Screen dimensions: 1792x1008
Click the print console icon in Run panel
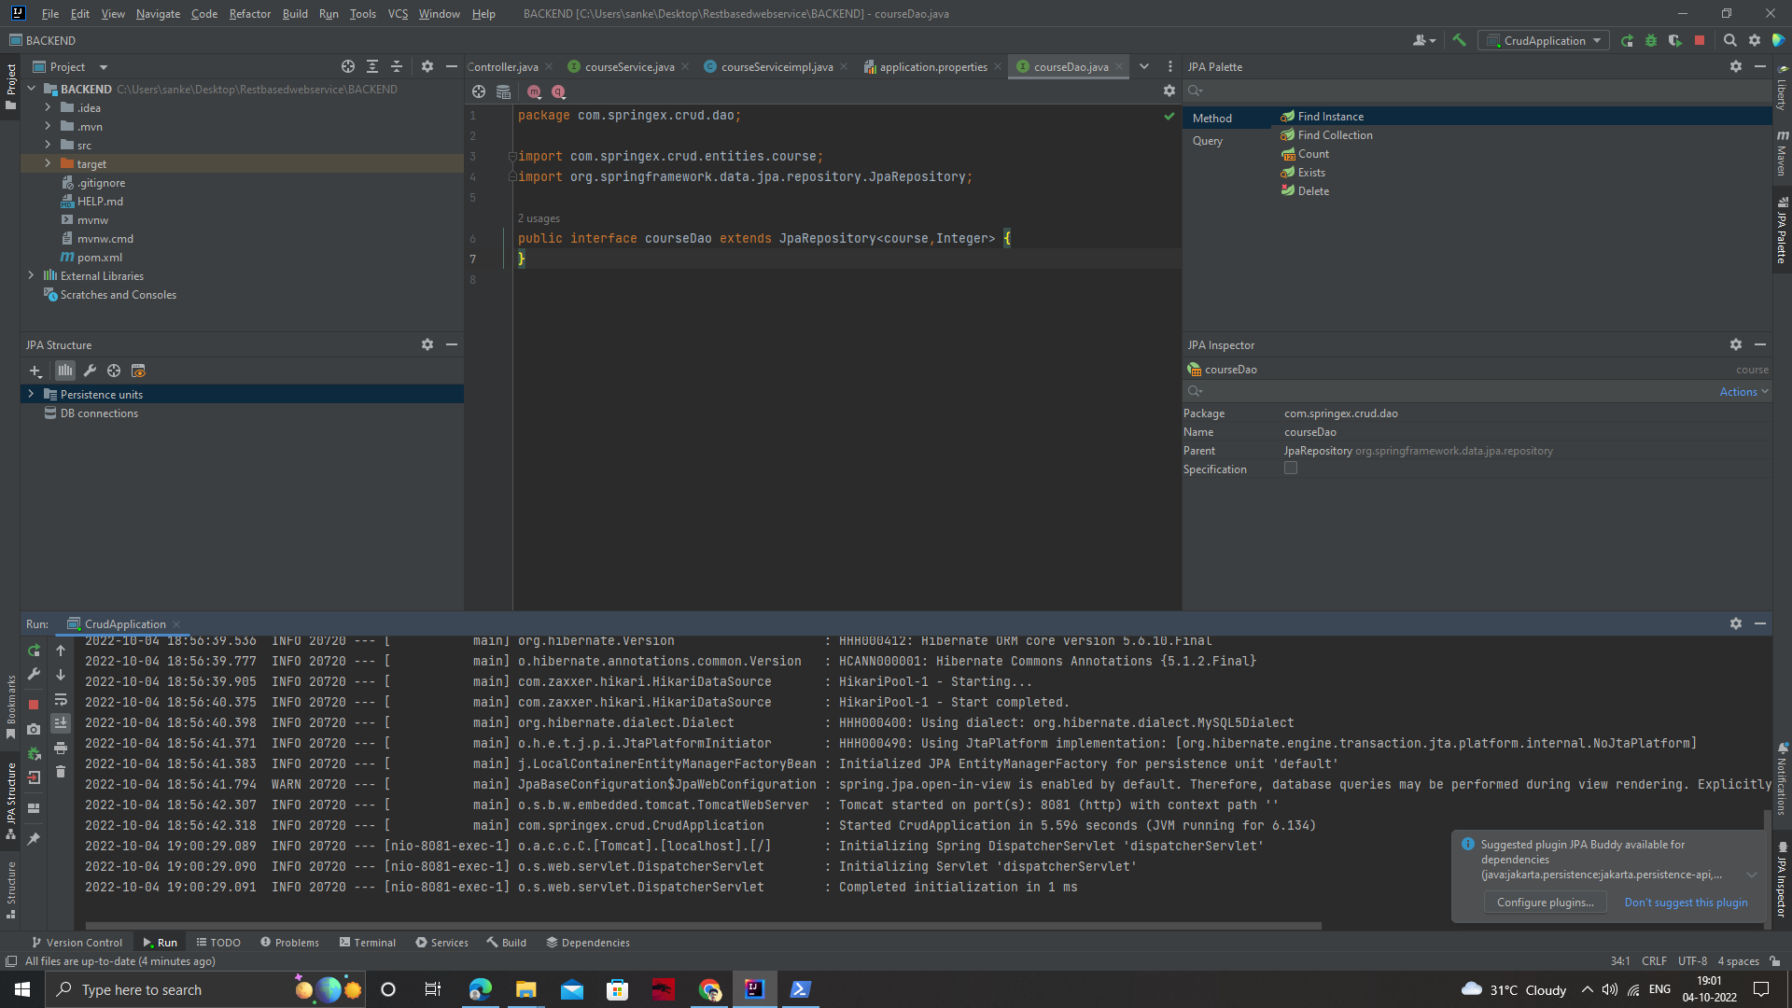pos(61,748)
